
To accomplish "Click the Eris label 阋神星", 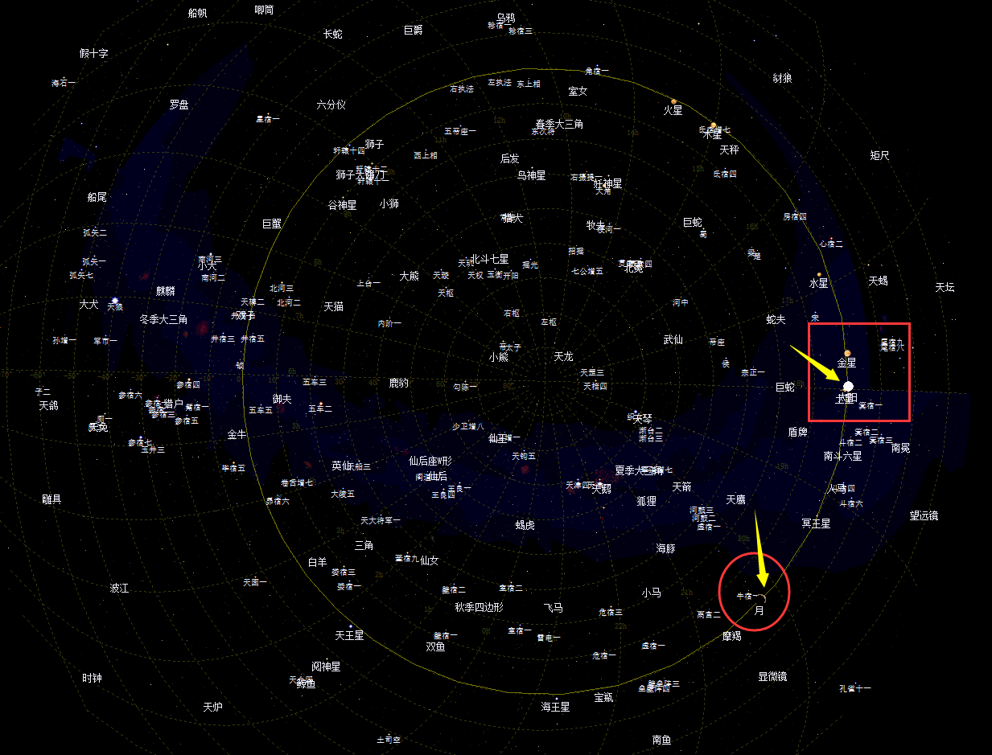I will coord(326,667).
